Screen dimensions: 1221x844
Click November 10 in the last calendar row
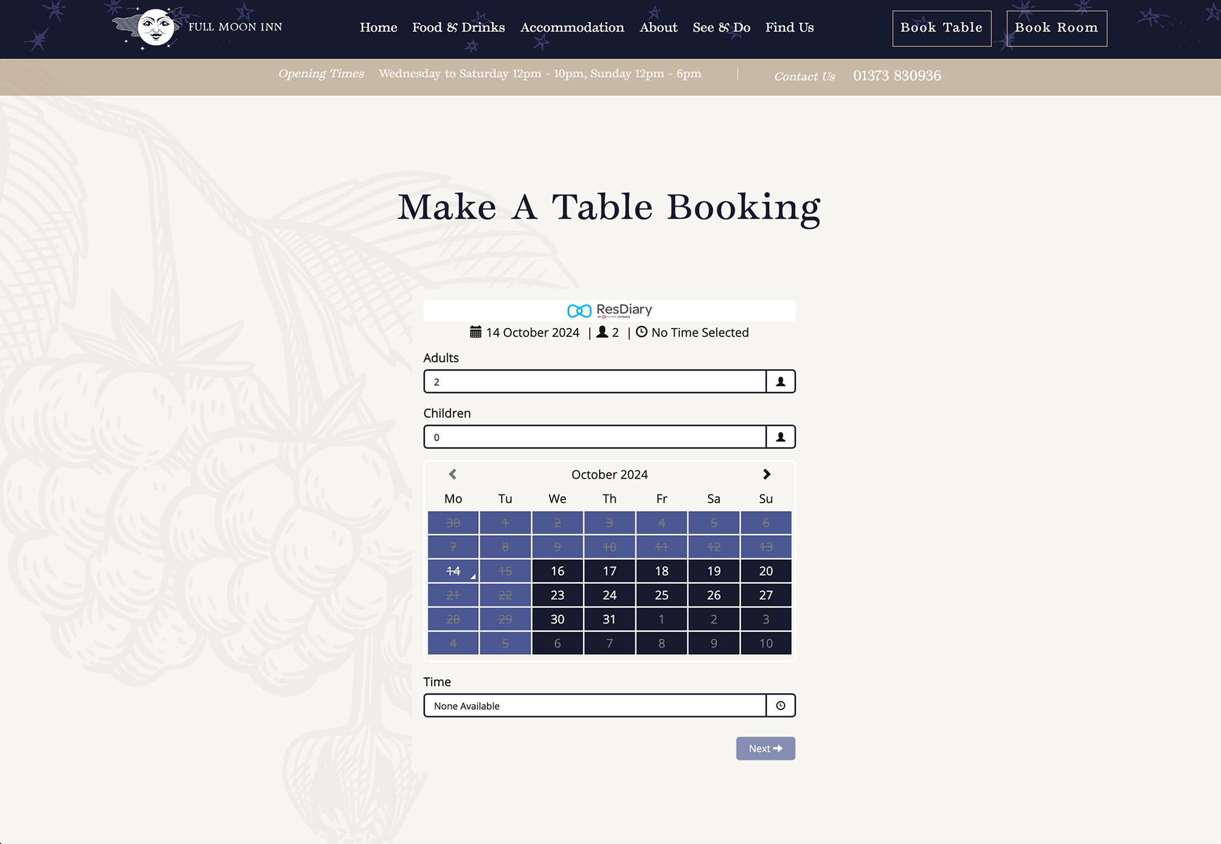(766, 643)
